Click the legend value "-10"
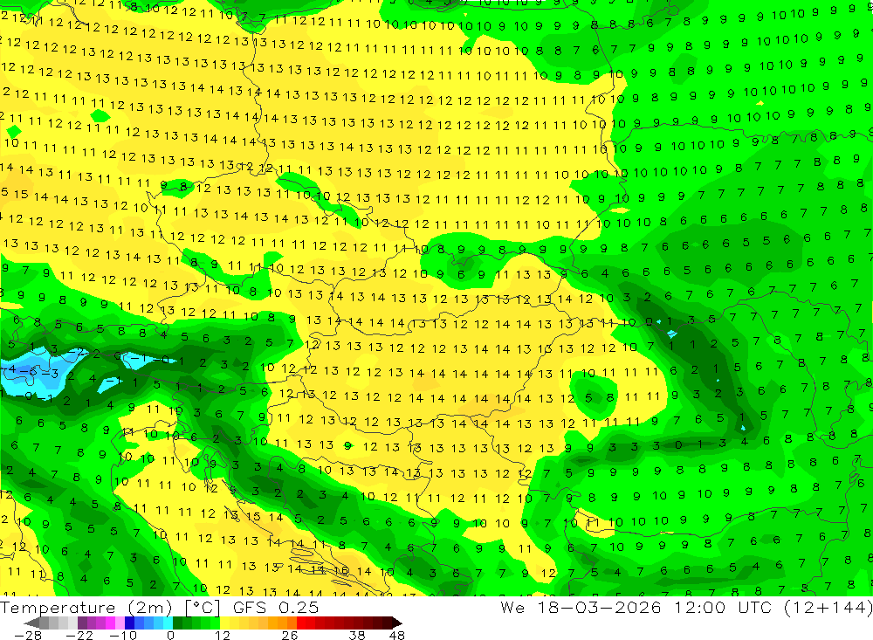Viewport: 873px width, 640px height. tap(123, 636)
